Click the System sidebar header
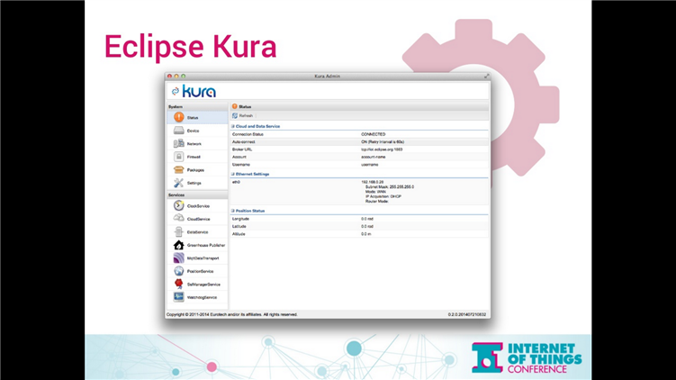Screen dimensions: 676x380 pos(197,106)
